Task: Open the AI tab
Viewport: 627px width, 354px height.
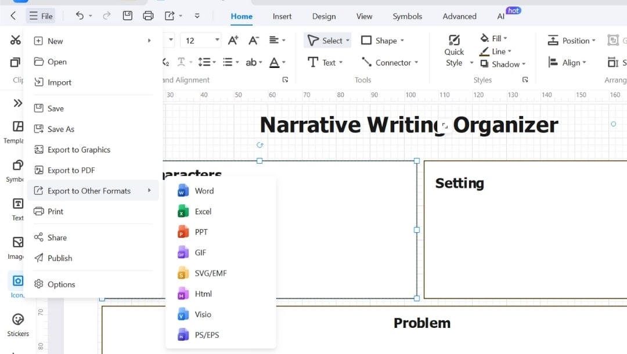Action: click(x=500, y=16)
